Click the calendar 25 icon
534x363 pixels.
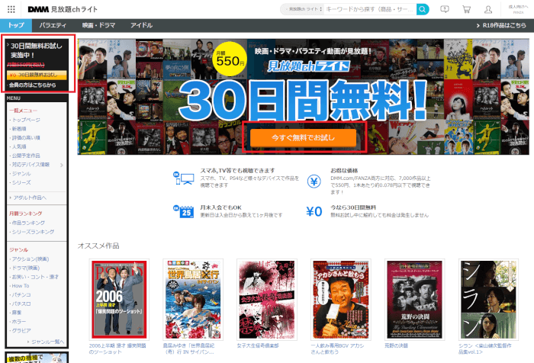[185, 211]
